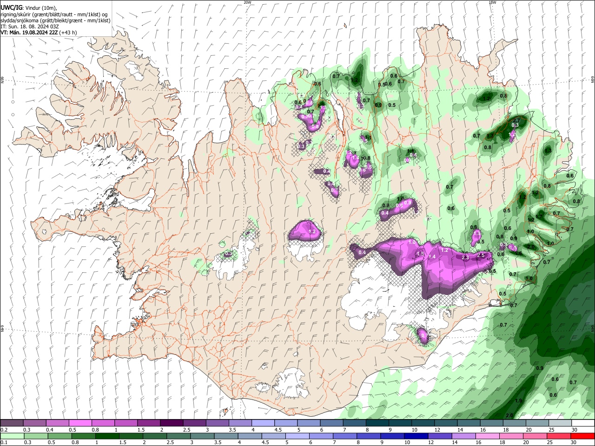This screenshot has width=595, height=446.
Task: Click the 20W longitude label at the map top
Action: tap(247, 2)
